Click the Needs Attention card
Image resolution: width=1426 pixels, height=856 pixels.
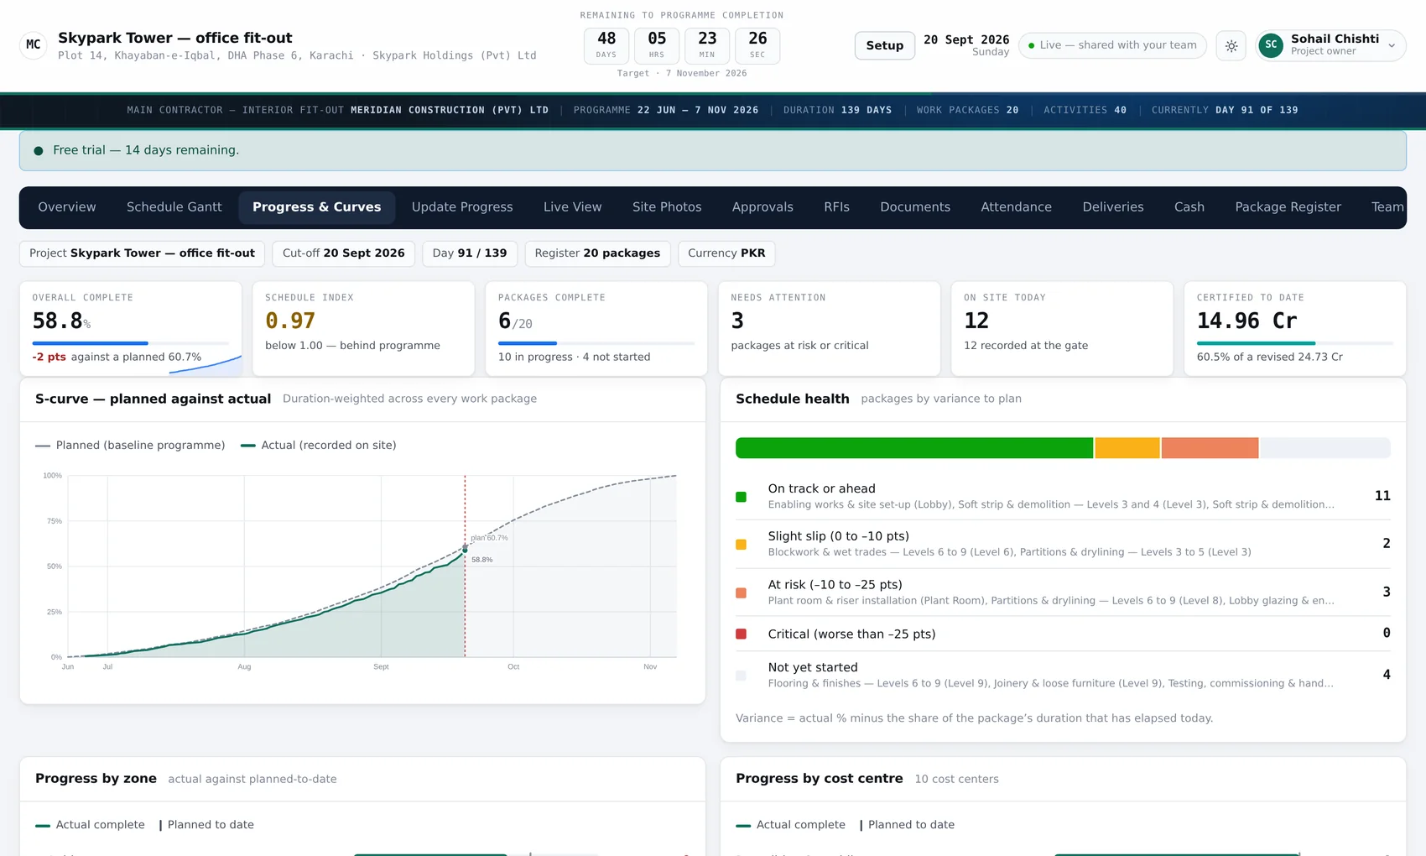click(829, 329)
